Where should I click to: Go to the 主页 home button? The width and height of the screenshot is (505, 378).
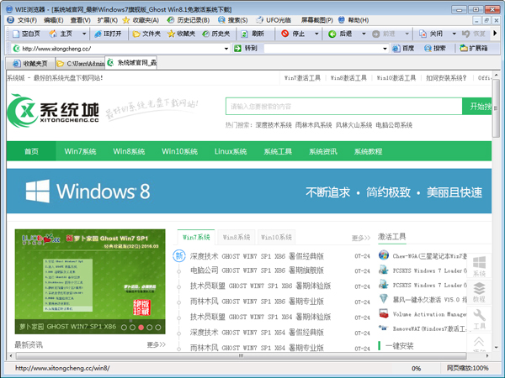[61, 34]
